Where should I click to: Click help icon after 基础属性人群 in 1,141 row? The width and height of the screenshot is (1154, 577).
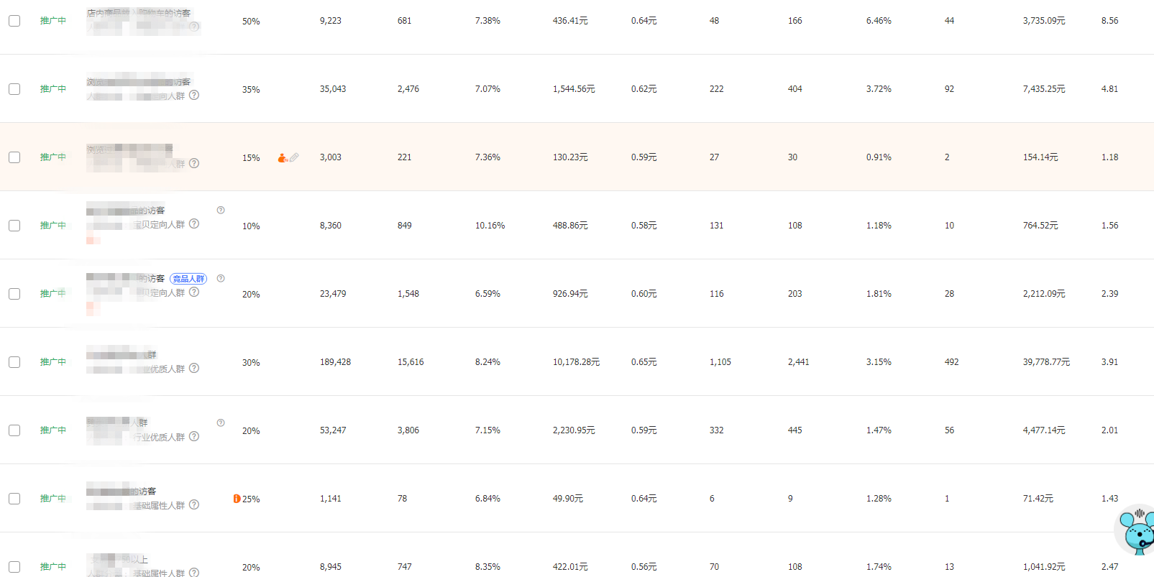194,504
